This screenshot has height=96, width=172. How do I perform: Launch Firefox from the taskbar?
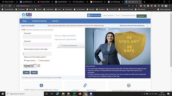(x=80, y=94)
